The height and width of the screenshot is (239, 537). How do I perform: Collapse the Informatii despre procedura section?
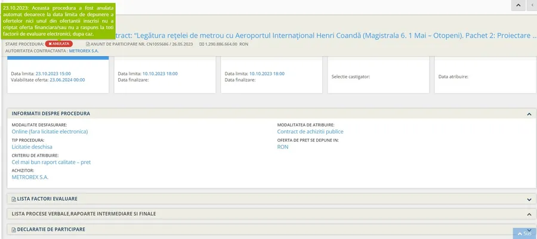[x=529, y=113]
